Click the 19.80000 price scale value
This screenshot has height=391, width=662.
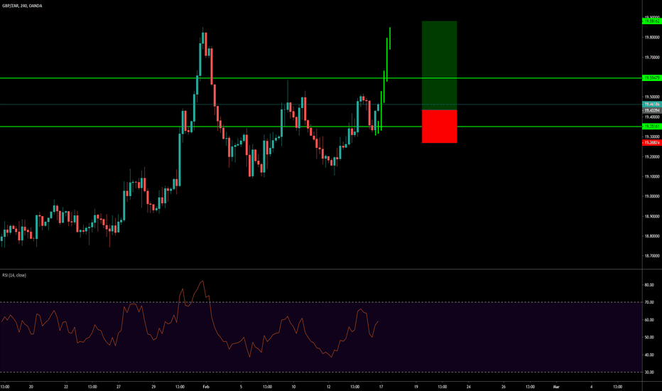click(x=652, y=38)
